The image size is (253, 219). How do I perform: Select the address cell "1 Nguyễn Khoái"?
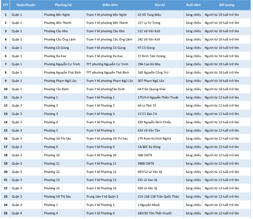point(149,205)
